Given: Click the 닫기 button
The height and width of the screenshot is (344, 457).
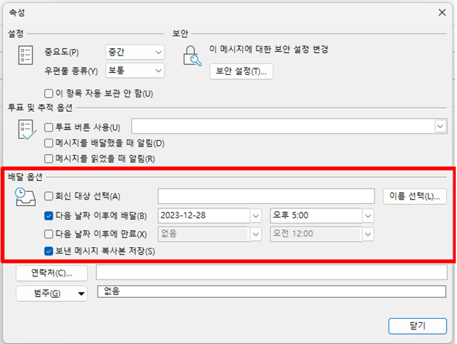Looking at the screenshot, I should point(417,326).
